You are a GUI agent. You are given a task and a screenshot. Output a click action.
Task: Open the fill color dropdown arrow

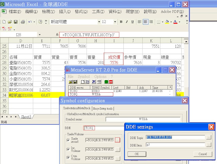[x=171, y=22]
